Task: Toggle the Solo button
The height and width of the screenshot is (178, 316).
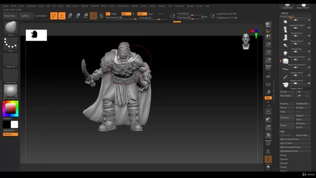Action: (268, 167)
